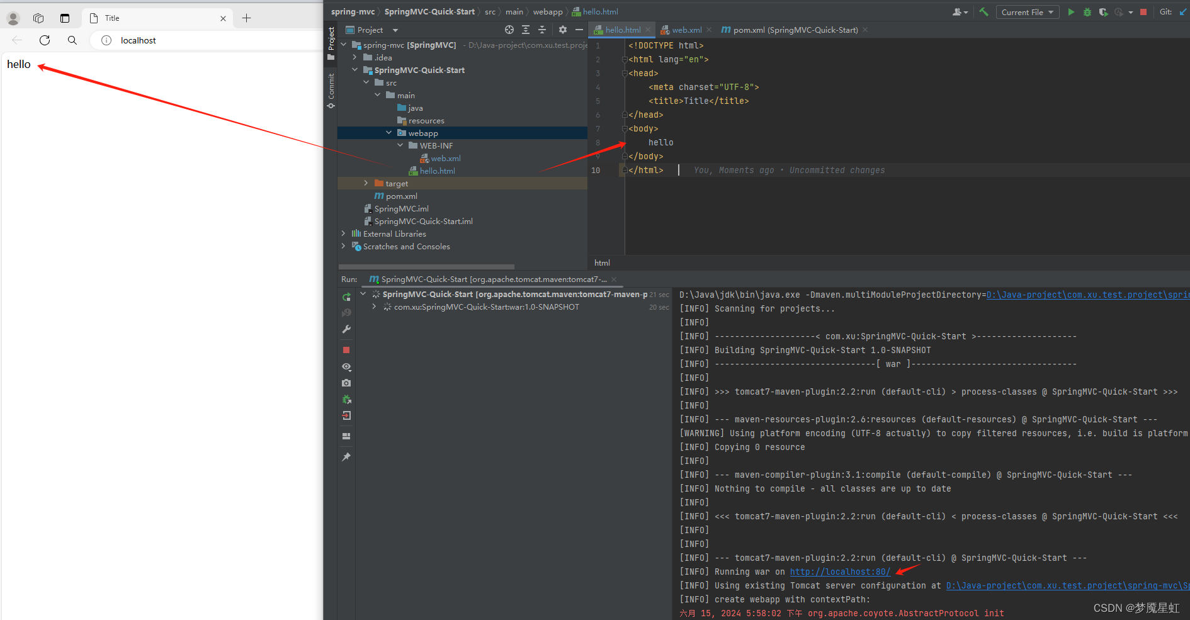
Task: Select web.xml in the project tree
Action: tap(440, 158)
